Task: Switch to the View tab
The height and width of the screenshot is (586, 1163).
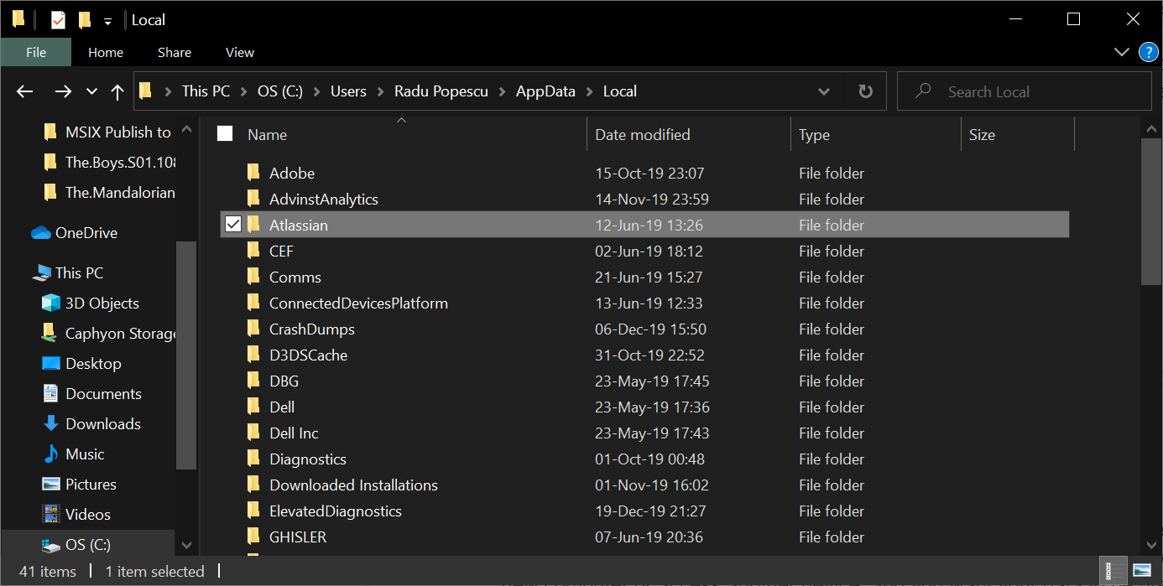Action: (x=239, y=52)
